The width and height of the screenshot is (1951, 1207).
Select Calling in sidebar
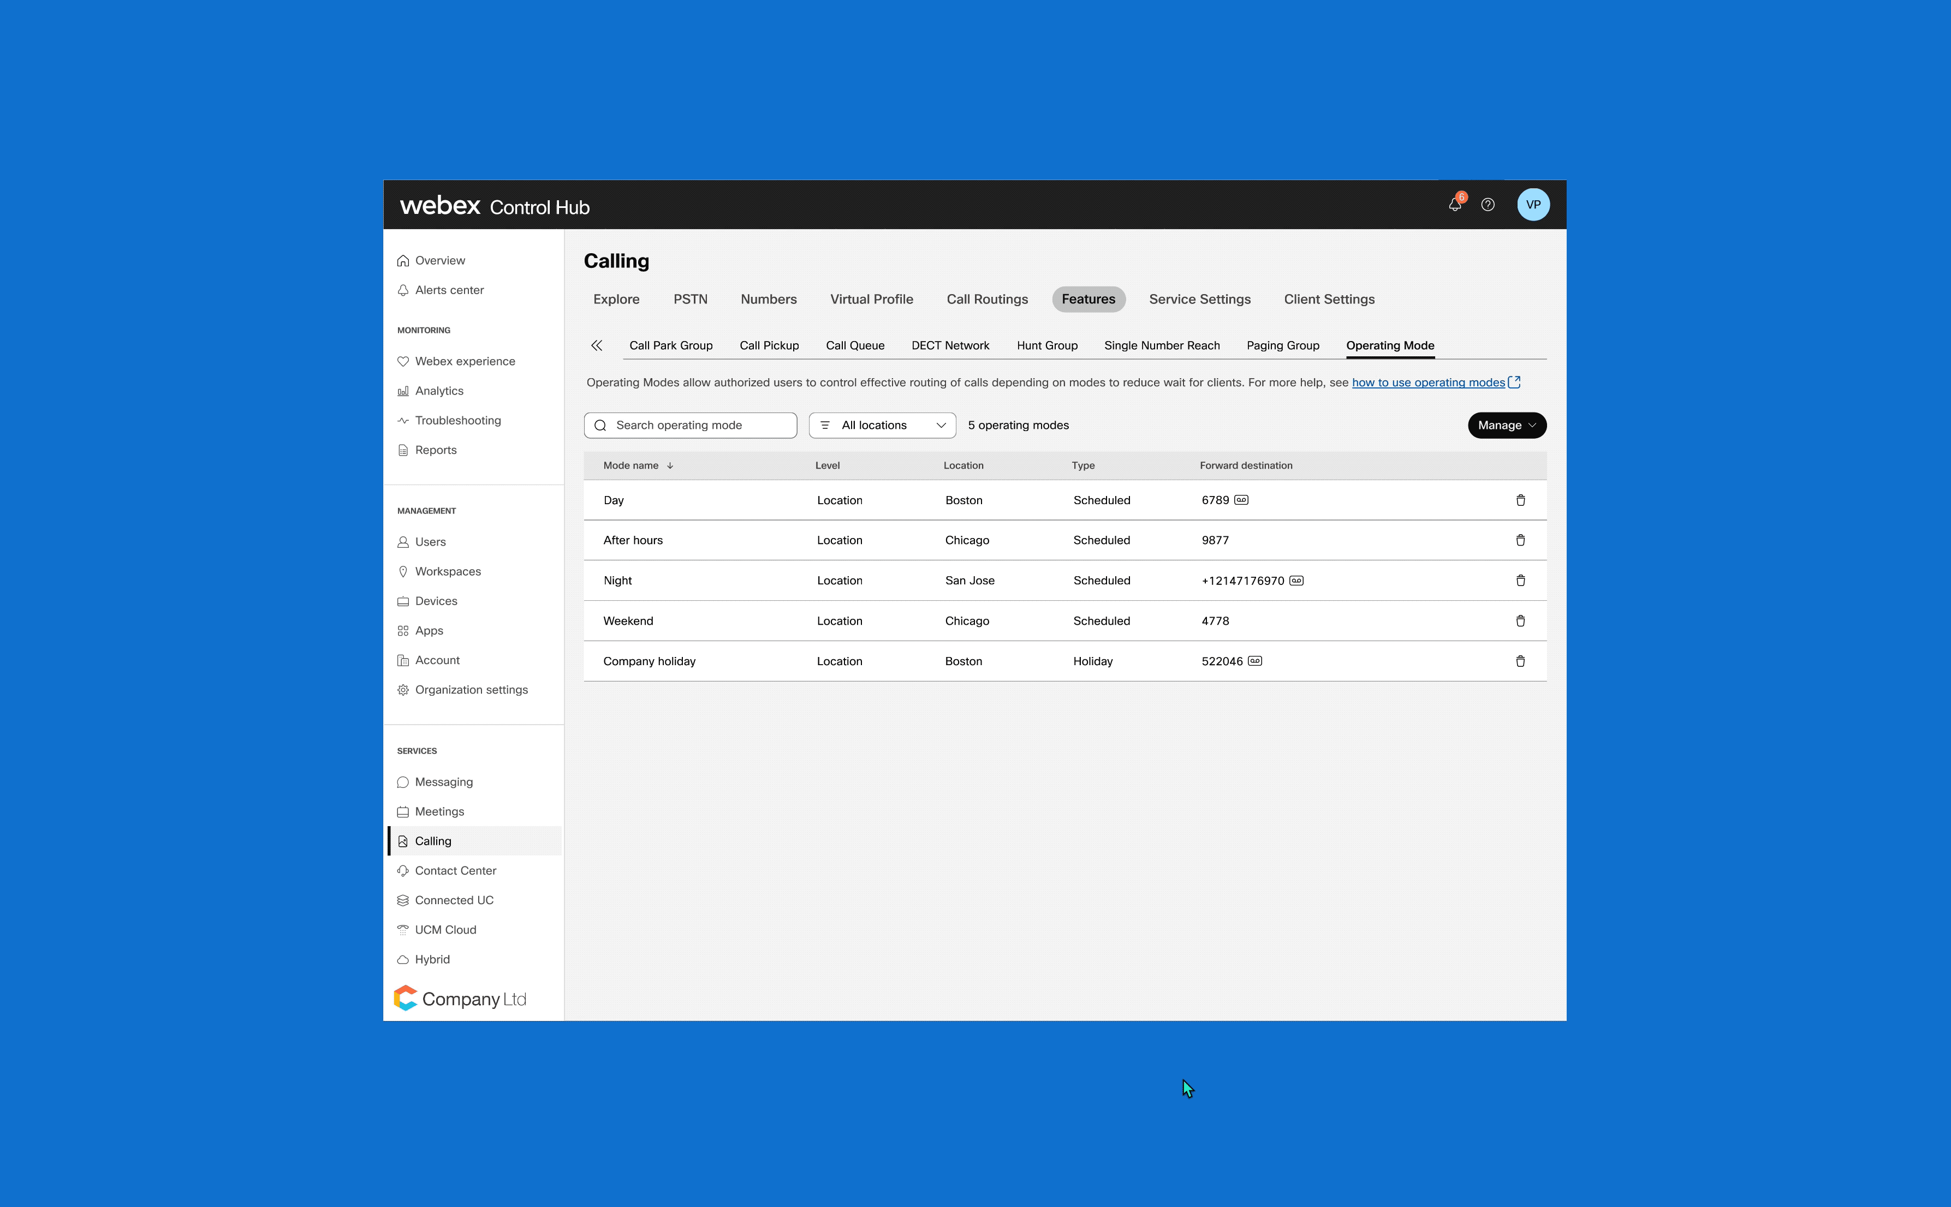[474, 840]
